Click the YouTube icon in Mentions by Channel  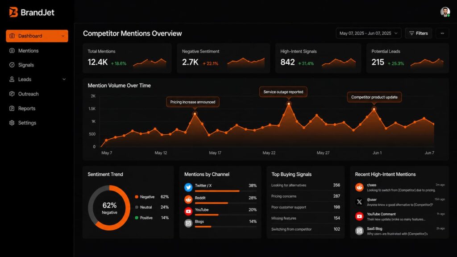189,210
